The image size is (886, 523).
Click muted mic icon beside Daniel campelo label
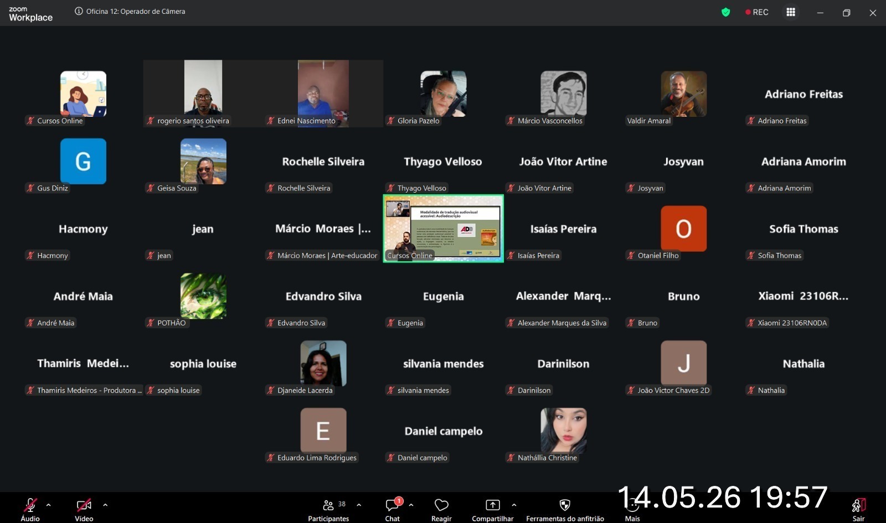390,458
